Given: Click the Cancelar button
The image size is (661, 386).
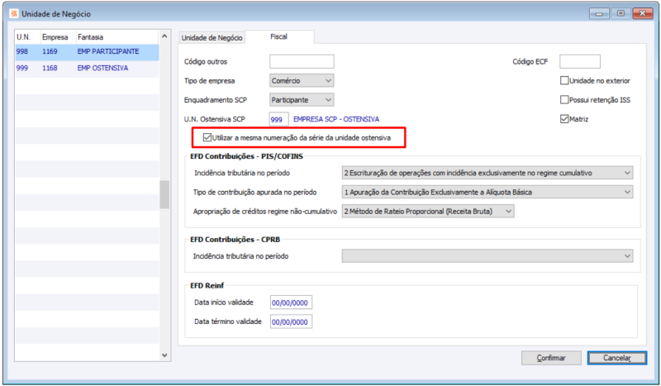Looking at the screenshot, I should pyautogui.click(x=616, y=358).
